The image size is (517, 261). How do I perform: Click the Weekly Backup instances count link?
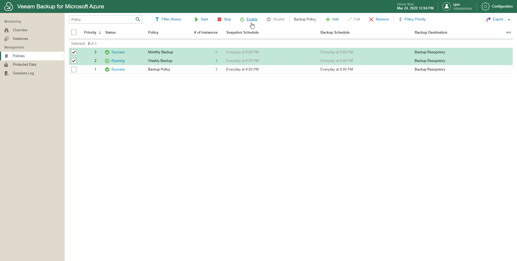[216, 61]
